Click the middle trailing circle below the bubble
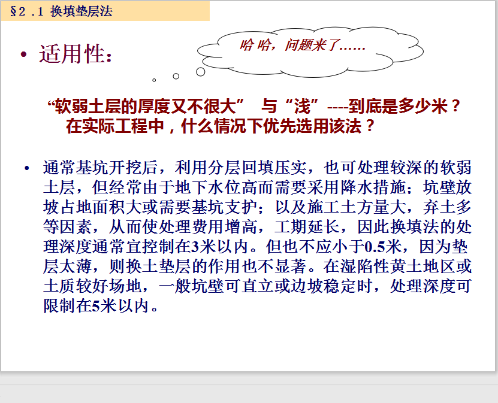 pos(176,76)
